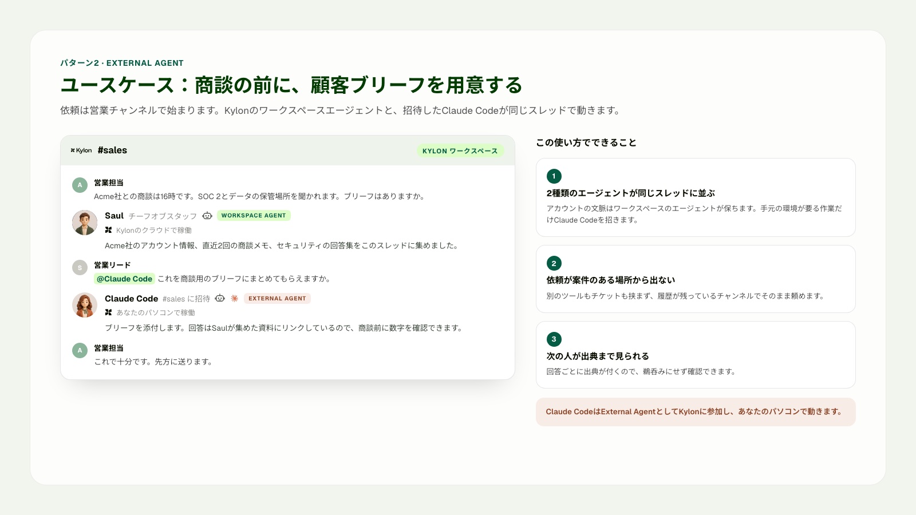Click the #sales に招待 label

click(186, 299)
